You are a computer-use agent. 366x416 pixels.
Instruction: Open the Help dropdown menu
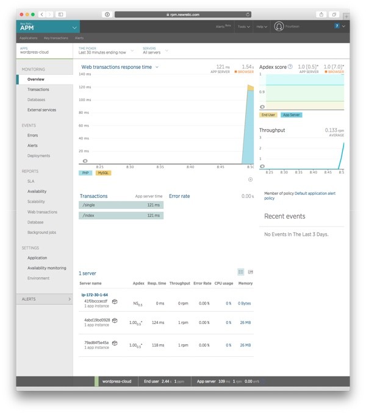[262, 27]
